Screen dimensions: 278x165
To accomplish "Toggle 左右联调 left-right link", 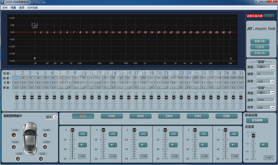I will click(257, 120).
